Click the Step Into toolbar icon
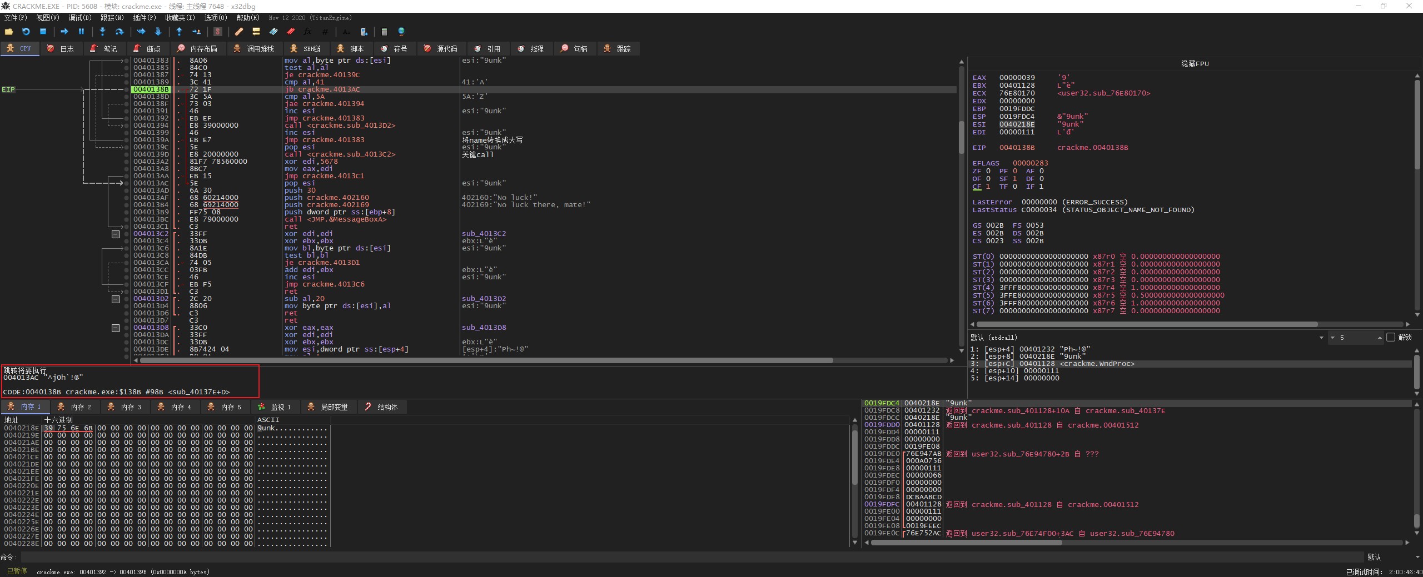 coord(102,32)
